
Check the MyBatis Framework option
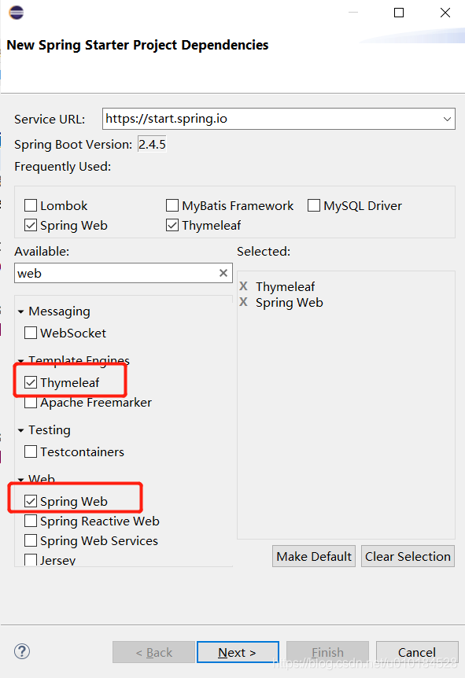click(172, 205)
